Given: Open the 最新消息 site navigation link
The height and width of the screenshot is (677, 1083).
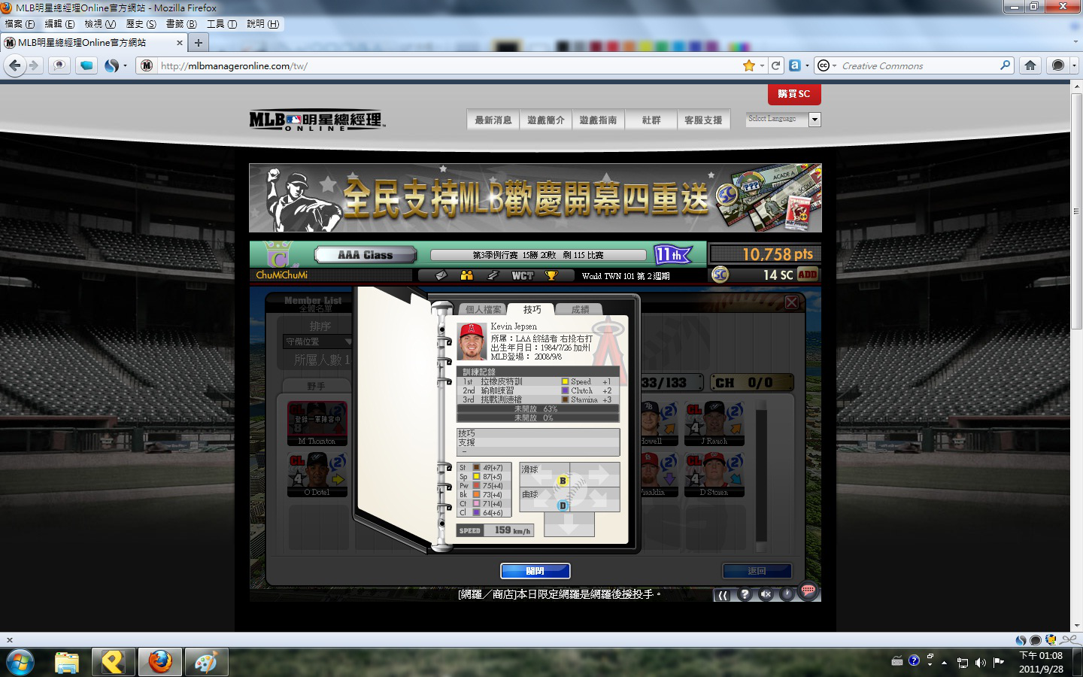Looking at the screenshot, I should tap(493, 120).
